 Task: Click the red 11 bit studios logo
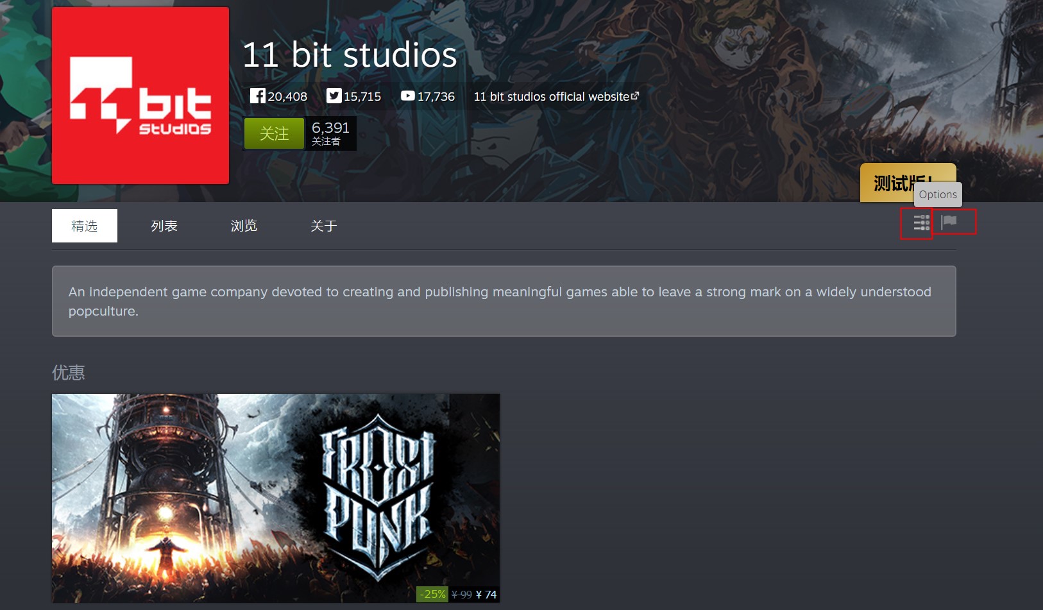pos(140,96)
